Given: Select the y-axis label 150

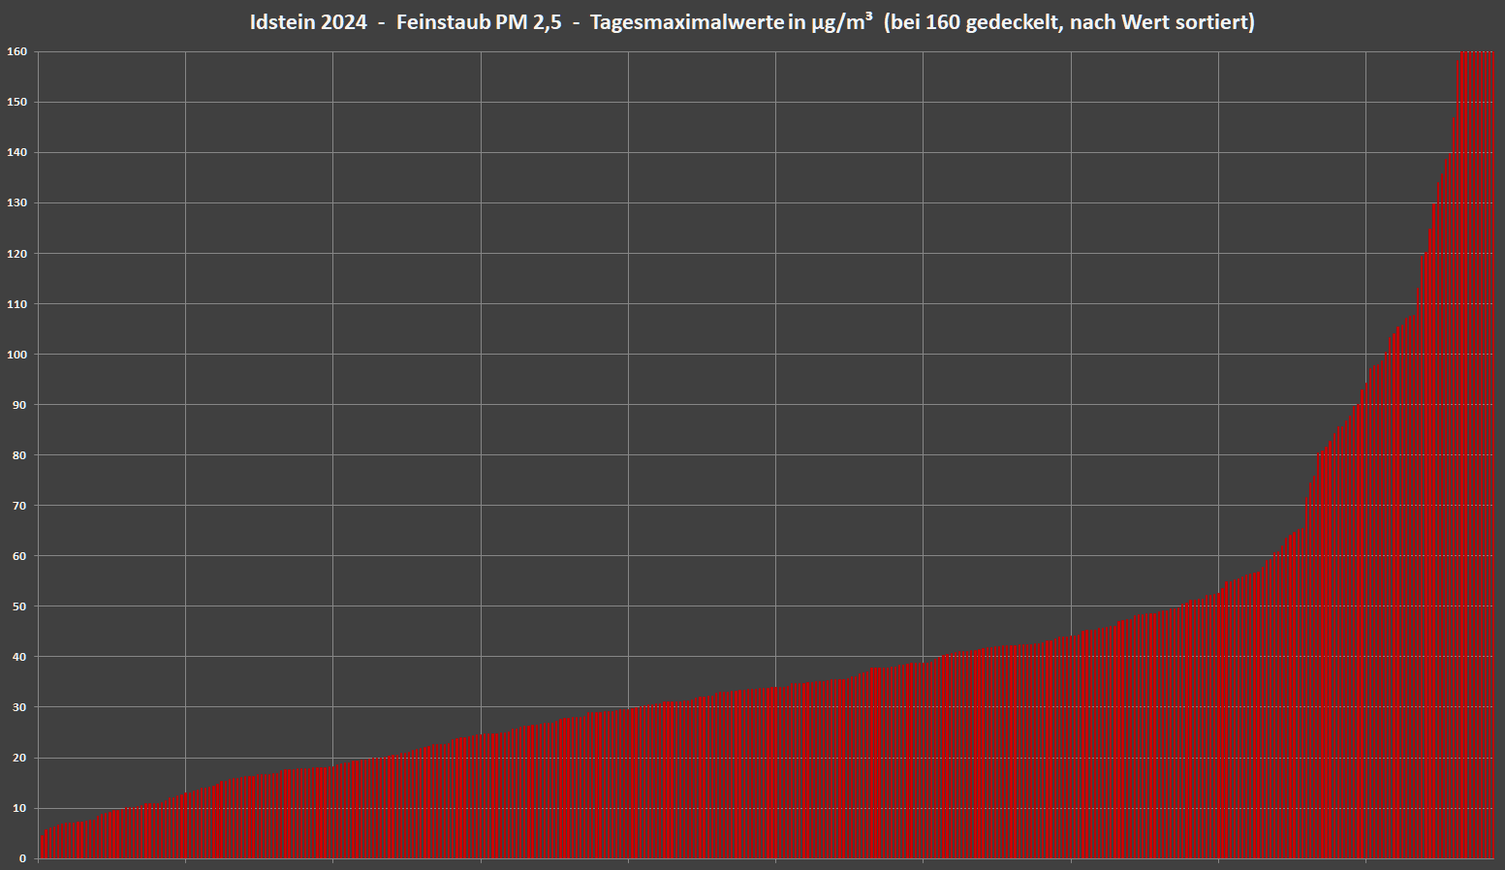Looking at the screenshot, I should tap(16, 102).
